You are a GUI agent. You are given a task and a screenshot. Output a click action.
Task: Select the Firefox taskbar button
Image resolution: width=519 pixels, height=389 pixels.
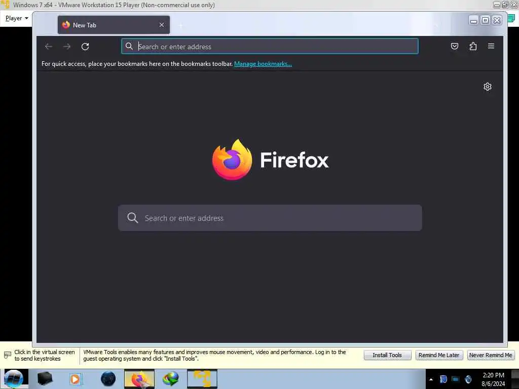139,379
